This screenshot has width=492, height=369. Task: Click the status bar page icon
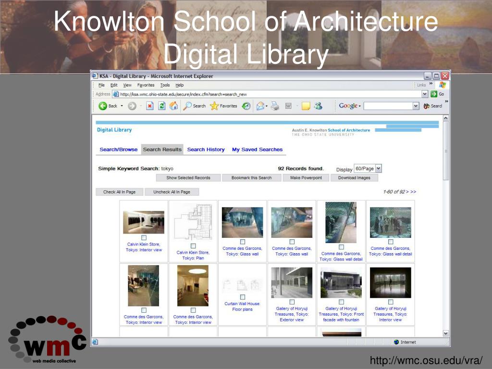click(x=96, y=342)
